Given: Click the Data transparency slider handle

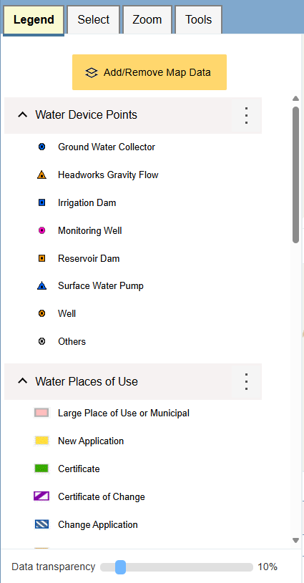Looking at the screenshot, I should coord(120,567).
